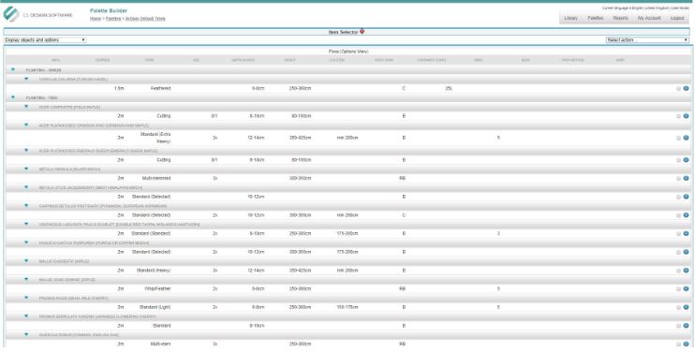Open the Reports menu
The width and height of the screenshot is (695, 352).
click(620, 18)
